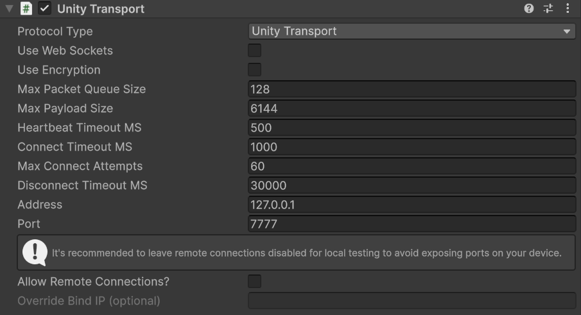Click the Address field showing 127.0.0.1

point(412,205)
